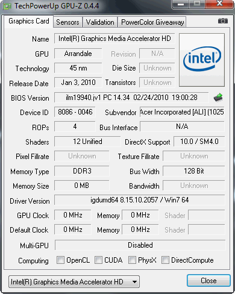The width and height of the screenshot is (235, 294).
Task: Click the BIOS save chip icon
Action: tap(218, 98)
